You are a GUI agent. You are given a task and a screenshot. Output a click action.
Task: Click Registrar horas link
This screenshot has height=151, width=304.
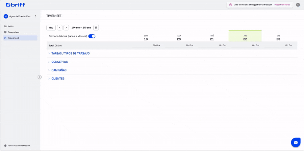pyautogui.click(x=282, y=5)
